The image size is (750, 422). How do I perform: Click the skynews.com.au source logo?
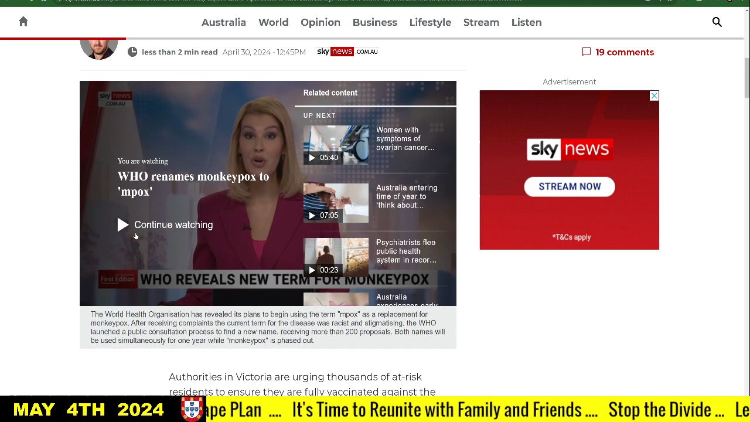click(x=347, y=52)
